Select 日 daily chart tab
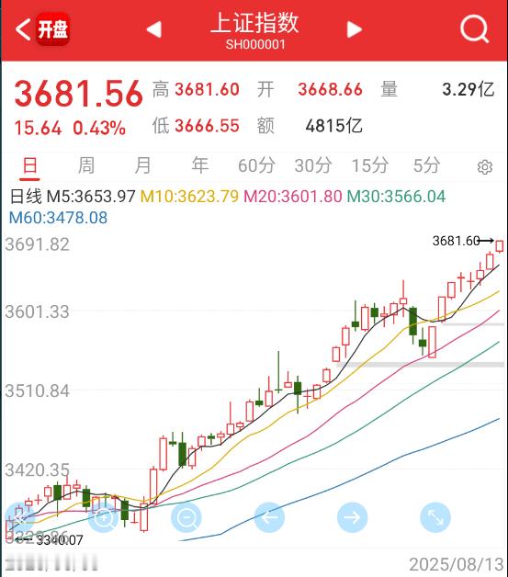Image resolution: width=508 pixels, height=577 pixels. tap(29, 165)
